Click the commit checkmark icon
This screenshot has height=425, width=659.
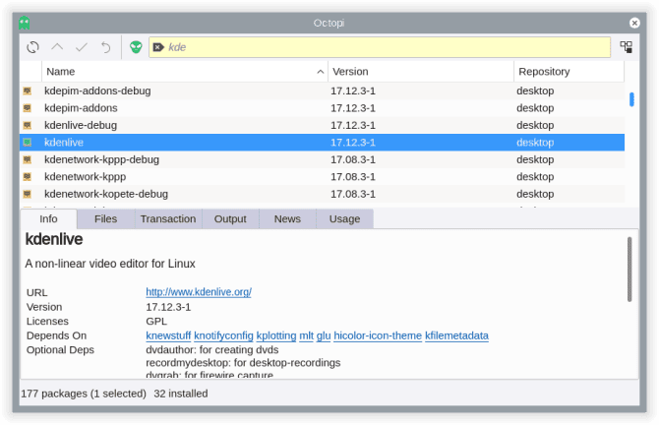[82, 47]
